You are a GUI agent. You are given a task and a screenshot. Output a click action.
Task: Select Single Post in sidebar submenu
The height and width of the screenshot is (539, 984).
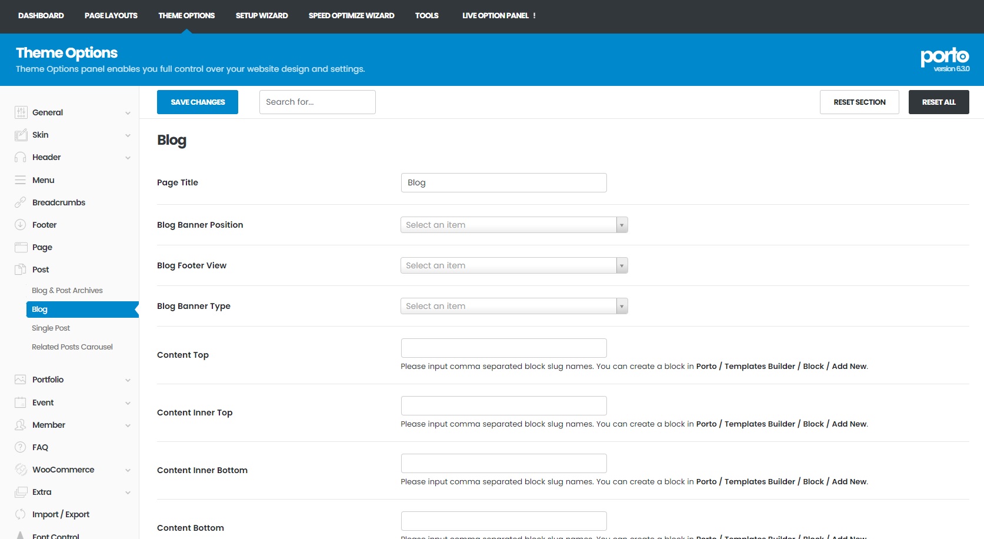click(51, 328)
